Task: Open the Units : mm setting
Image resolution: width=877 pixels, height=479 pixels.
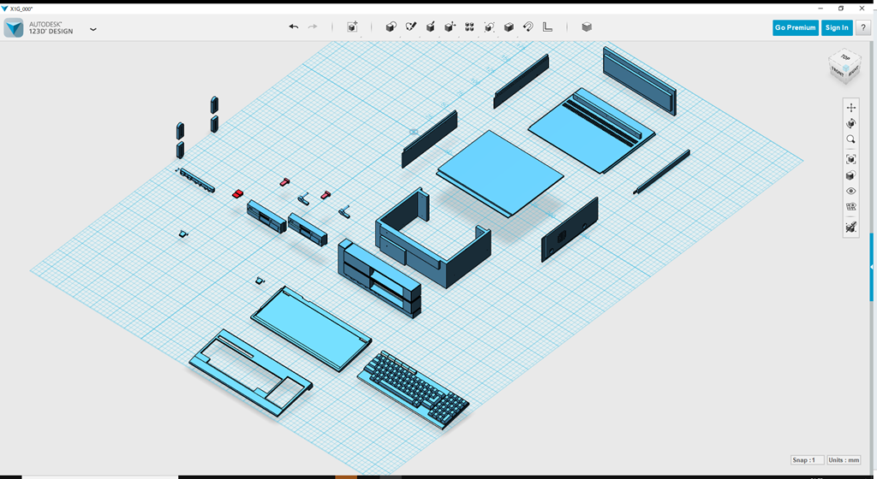Action: coord(844,460)
